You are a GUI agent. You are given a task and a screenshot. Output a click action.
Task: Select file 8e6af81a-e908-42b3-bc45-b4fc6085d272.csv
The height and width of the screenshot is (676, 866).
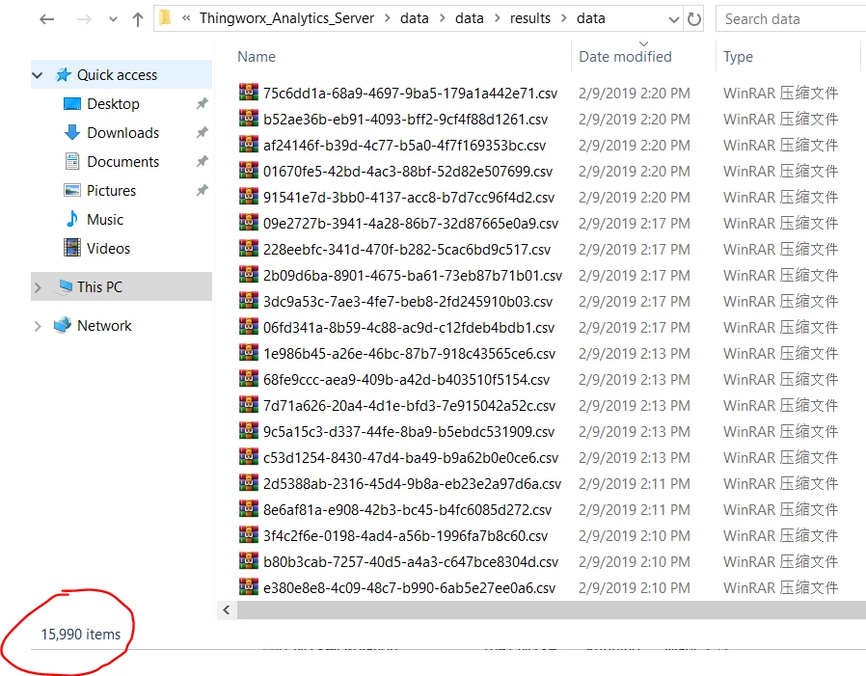[408, 510]
